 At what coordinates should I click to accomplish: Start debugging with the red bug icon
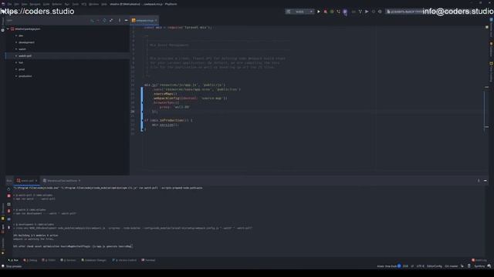click(x=325, y=12)
